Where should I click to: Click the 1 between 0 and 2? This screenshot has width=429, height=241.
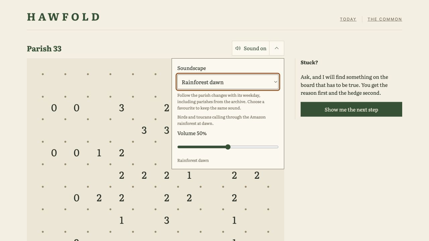99,153
